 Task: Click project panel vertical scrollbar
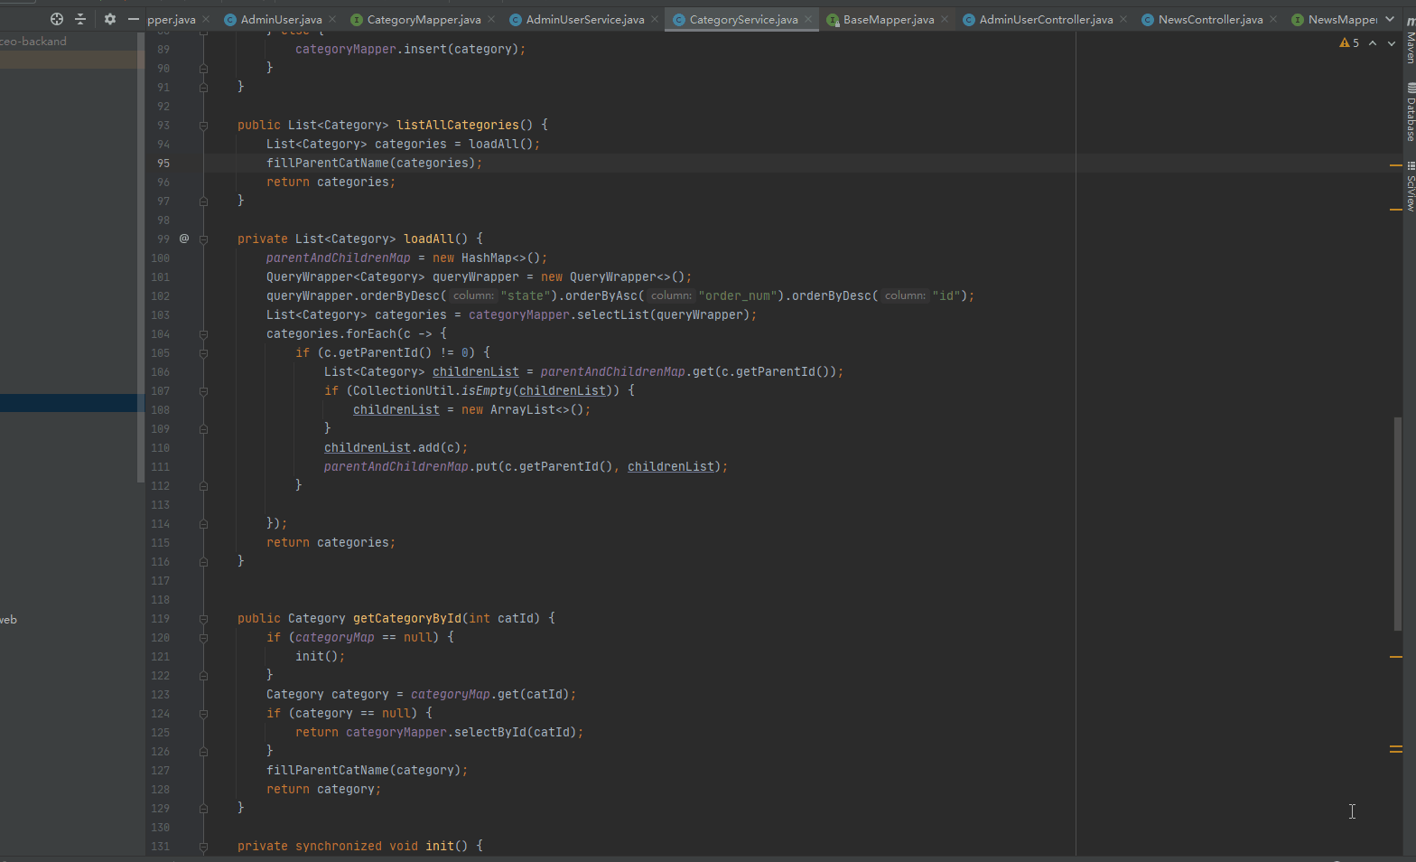tap(140, 258)
